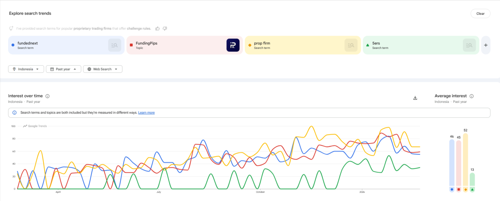Click the blue circle icon under the average bars
The width and height of the screenshot is (500, 201).
(452, 190)
